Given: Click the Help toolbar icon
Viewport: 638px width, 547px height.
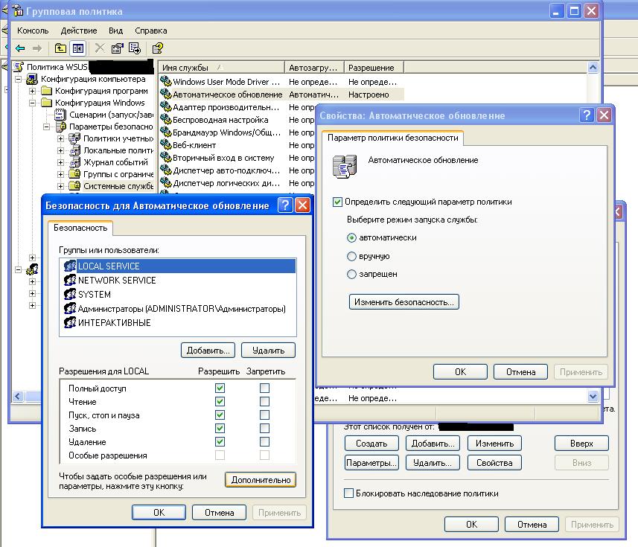Looking at the screenshot, I should click(158, 48).
